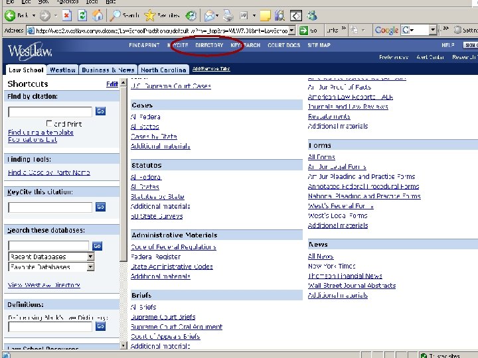Open COURT DOCS in Westlaw top menu
This screenshot has width=478, height=358.
[x=284, y=45]
